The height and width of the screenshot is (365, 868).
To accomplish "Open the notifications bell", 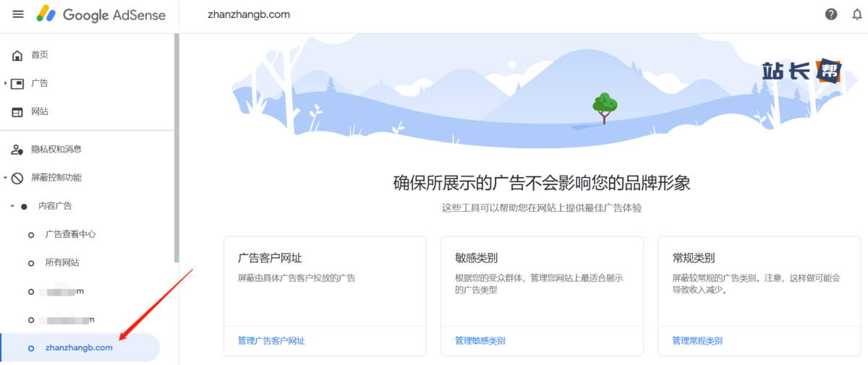I will pos(857,14).
